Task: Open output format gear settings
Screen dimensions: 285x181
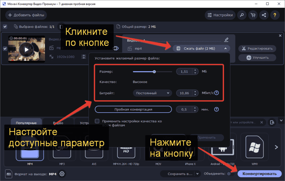Action: [x=62, y=174]
